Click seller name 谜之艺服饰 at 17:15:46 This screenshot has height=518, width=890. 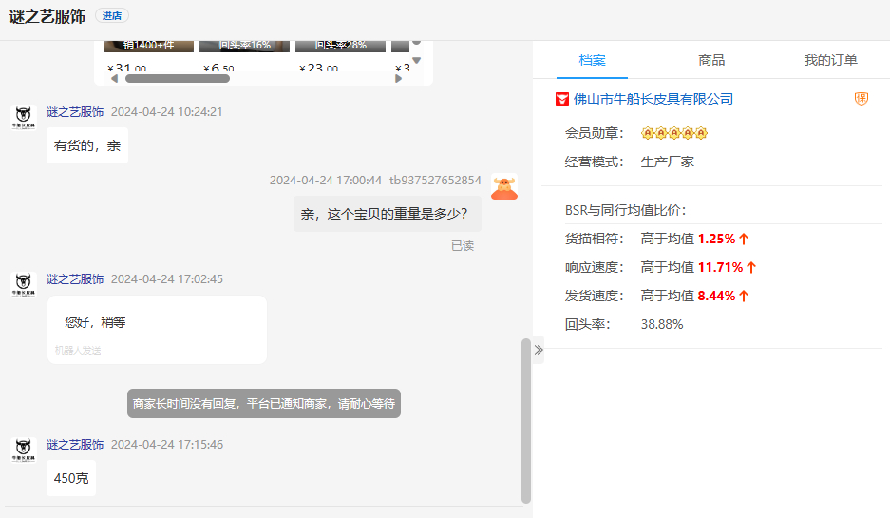tap(75, 444)
